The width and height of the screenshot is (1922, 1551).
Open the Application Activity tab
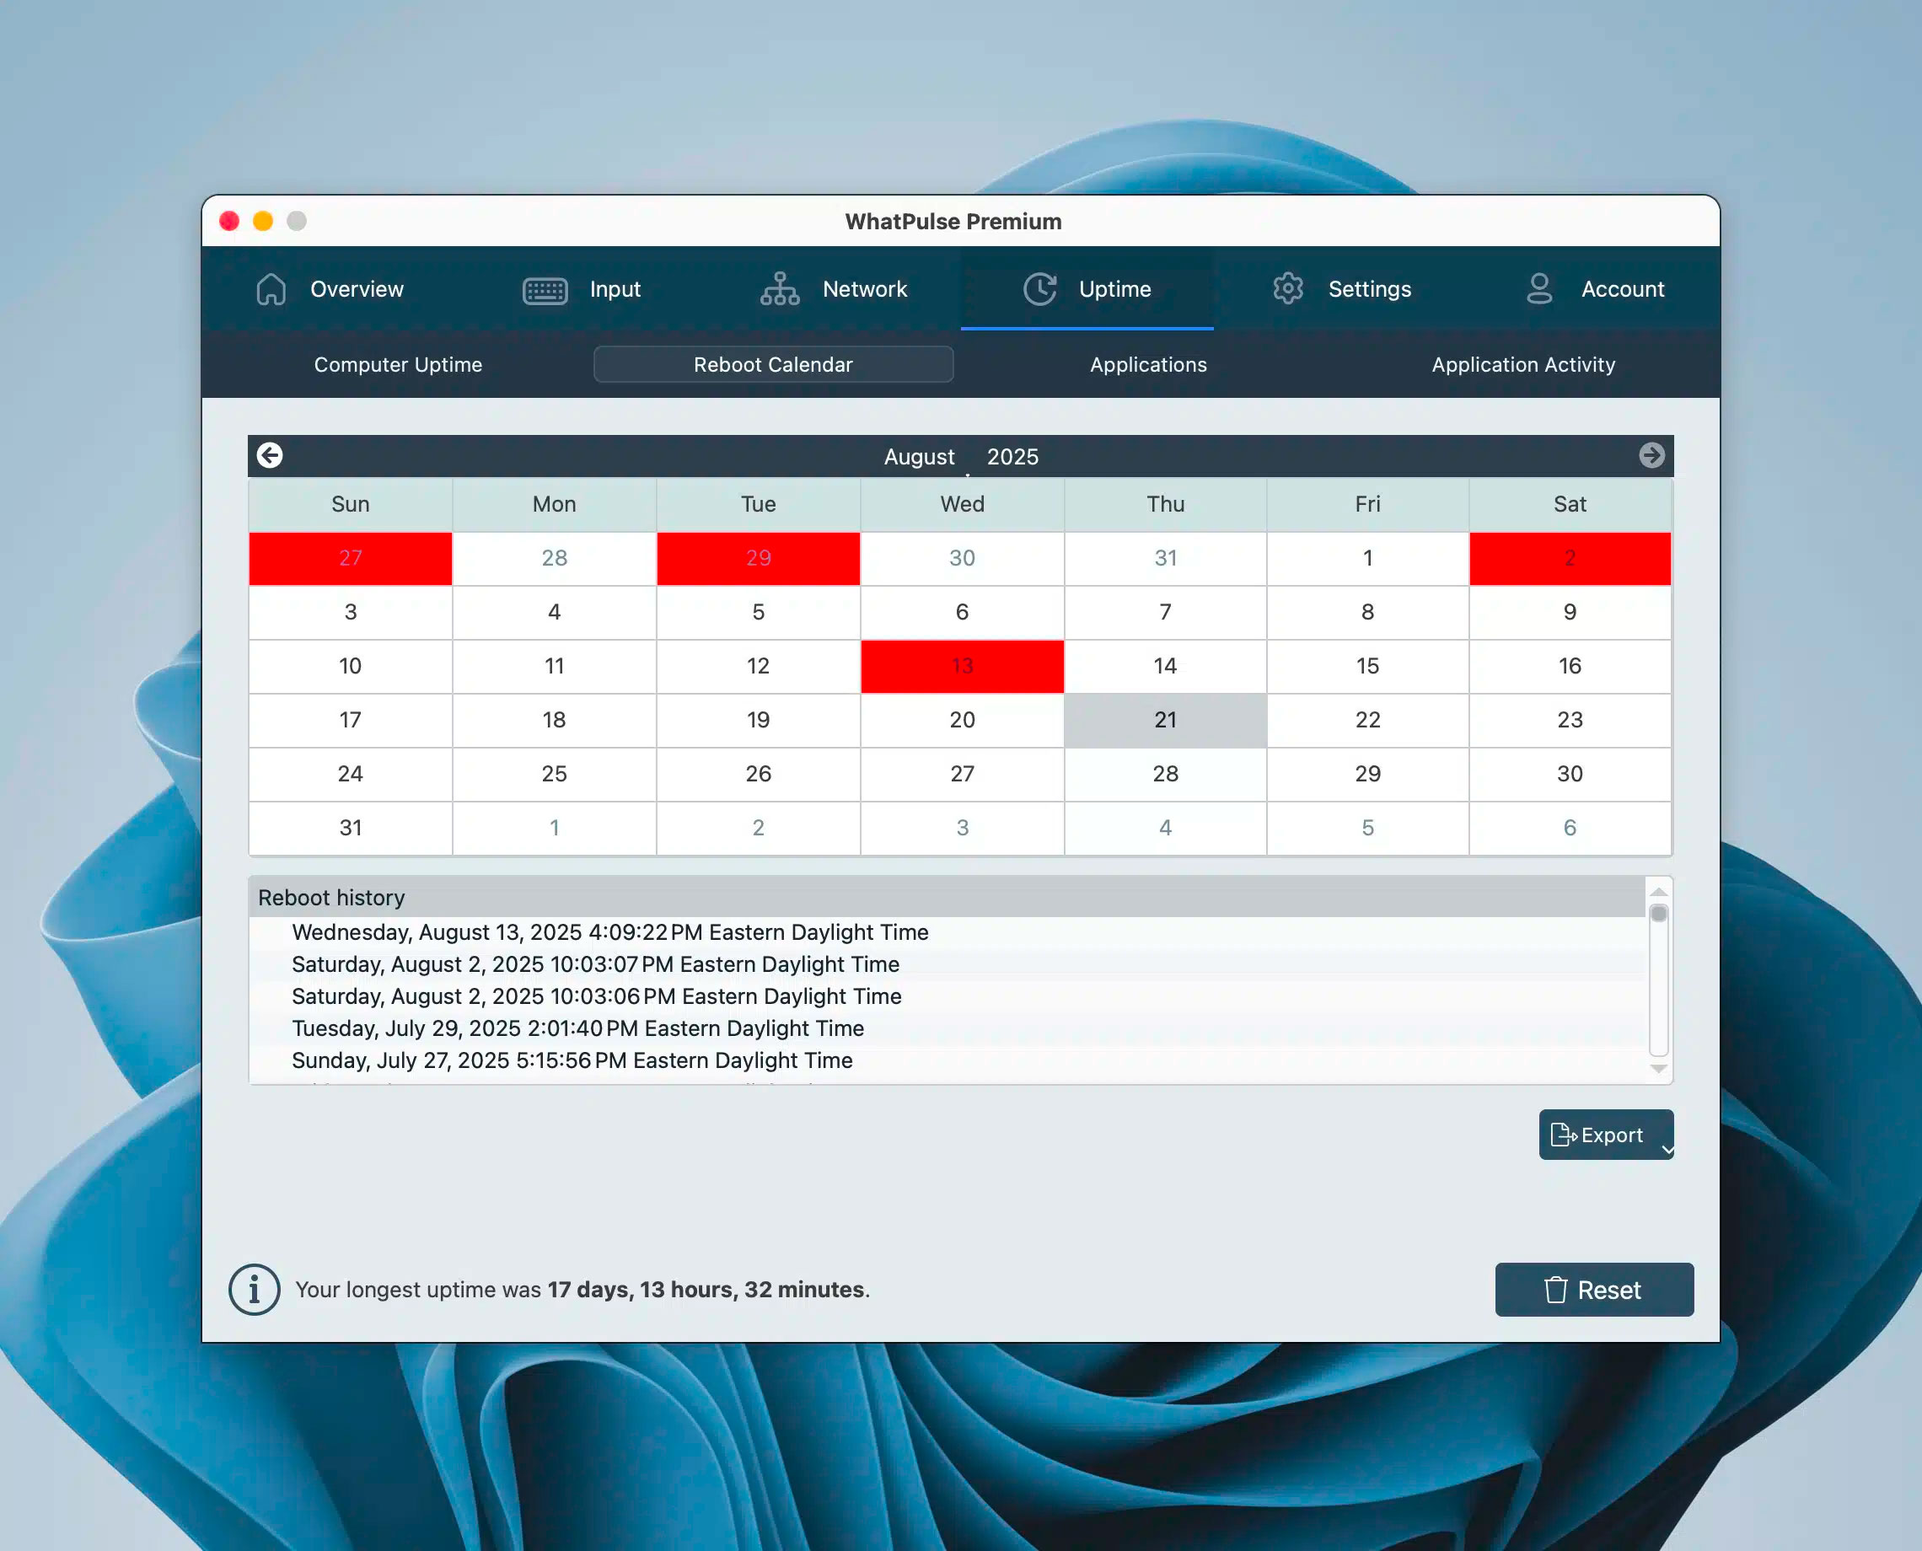coord(1522,364)
